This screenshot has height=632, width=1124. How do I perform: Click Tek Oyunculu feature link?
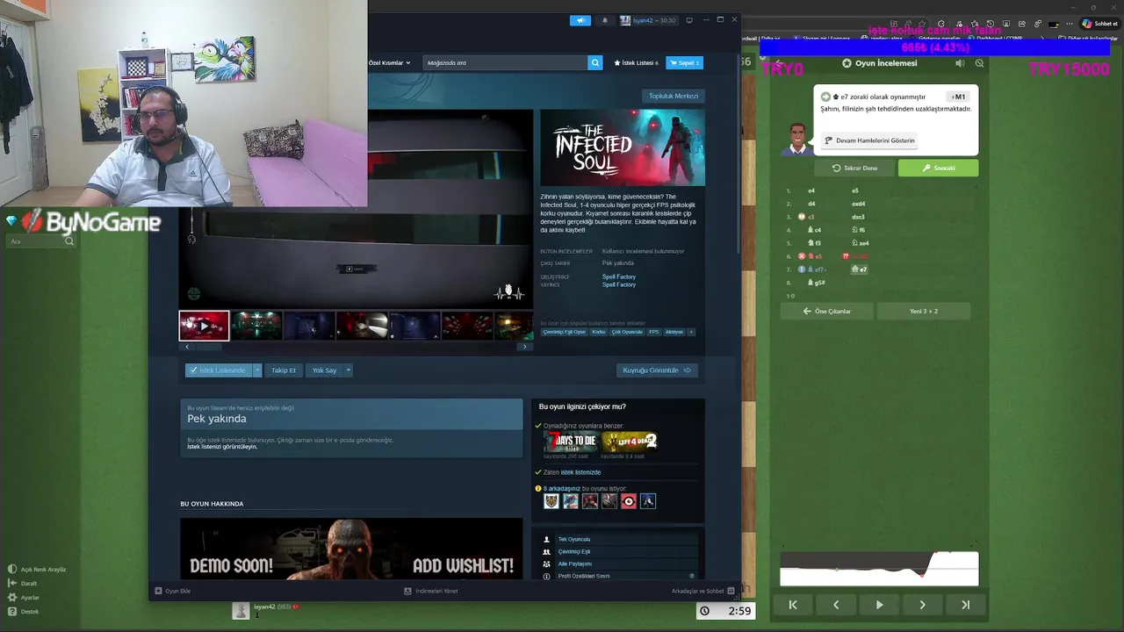[x=574, y=539]
